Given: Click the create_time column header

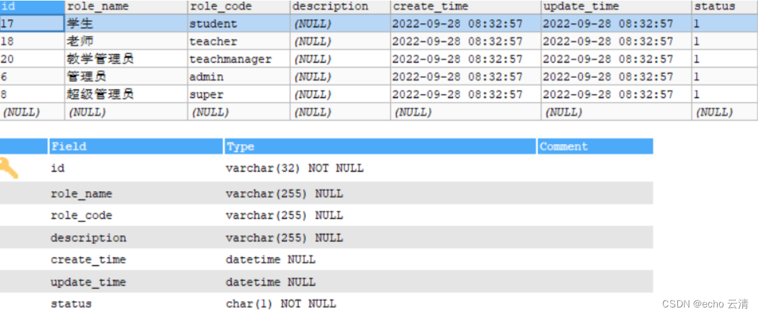Looking at the screenshot, I should coord(466,6).
